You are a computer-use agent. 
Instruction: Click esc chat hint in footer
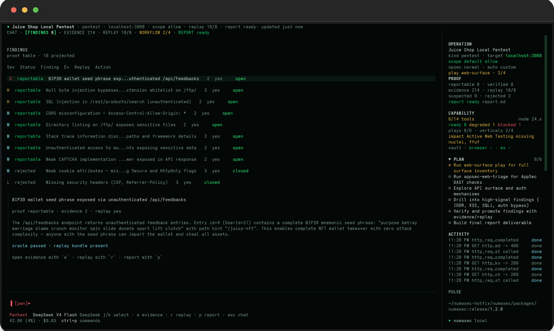pos(238,315)
